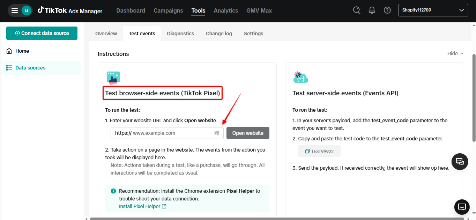Click QR code icon in URL field
This screenshot has height=220, width=476.
[x=217, y=133]
